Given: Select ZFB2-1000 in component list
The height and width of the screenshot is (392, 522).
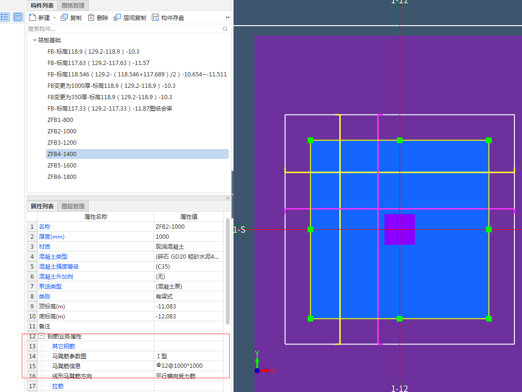Looking at the screenshot, I should click(x=62, y=131).
